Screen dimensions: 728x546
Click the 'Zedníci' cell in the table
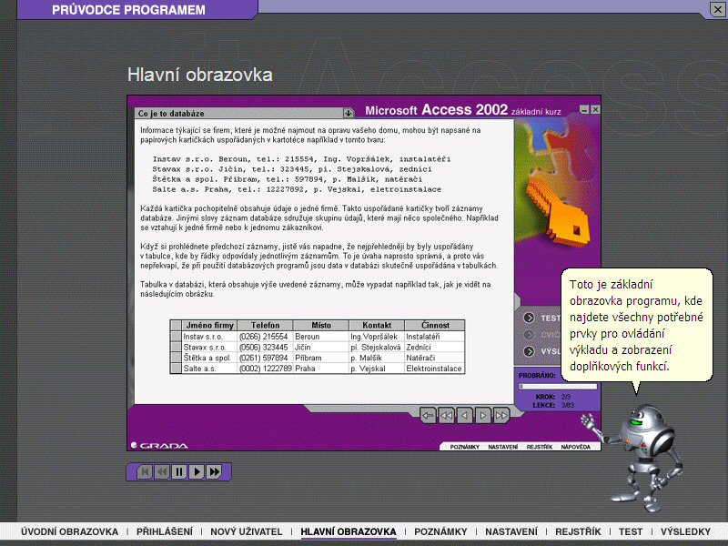click(435, 348)
